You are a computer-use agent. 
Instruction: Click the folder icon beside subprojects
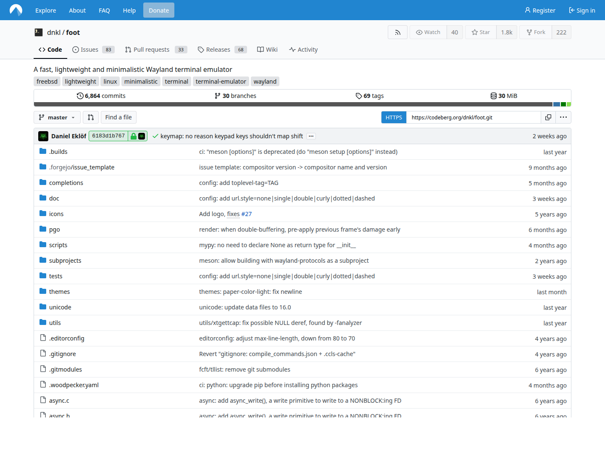[x=43, y=260]
